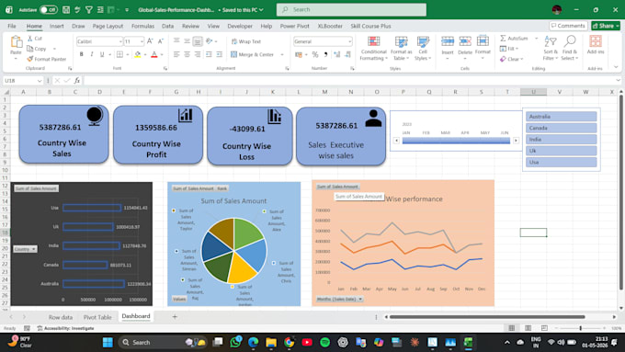Switch to Pivot Table sheet tab
Screen dimensions: 625x352
97,317
